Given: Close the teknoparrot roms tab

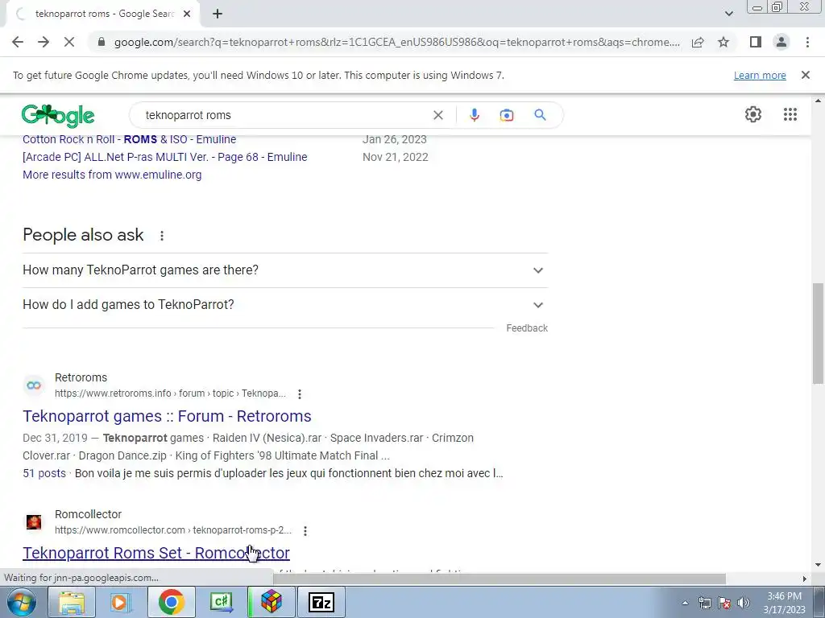Looking at the screenshot, I should [x=187, y=14].
